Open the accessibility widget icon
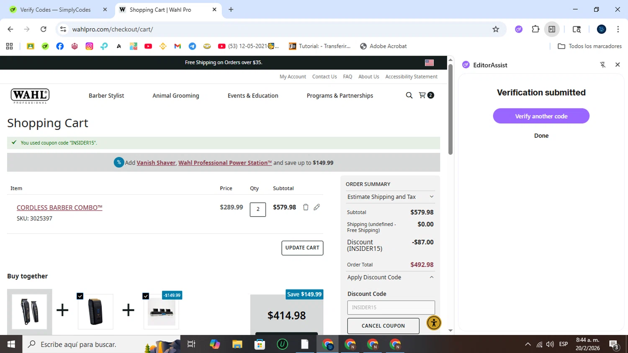This screenshot has height=353, width=628. [x=434, y=323]
